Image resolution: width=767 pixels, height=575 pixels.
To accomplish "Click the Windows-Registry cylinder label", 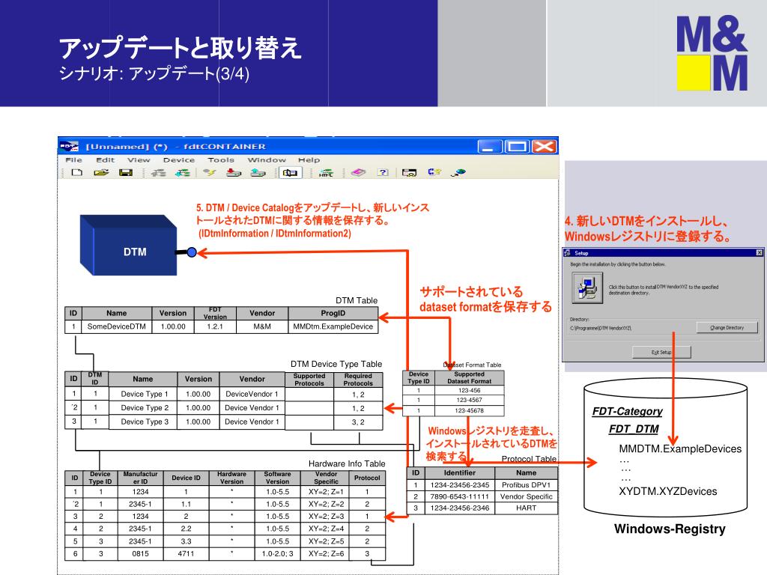I will pos(670,529).
